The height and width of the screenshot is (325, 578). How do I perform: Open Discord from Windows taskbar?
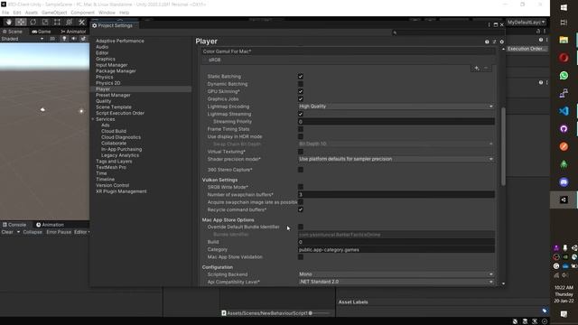click(x=564, y=182)
